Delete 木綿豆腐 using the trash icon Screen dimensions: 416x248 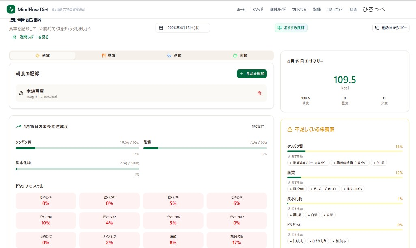coord(260,93)
